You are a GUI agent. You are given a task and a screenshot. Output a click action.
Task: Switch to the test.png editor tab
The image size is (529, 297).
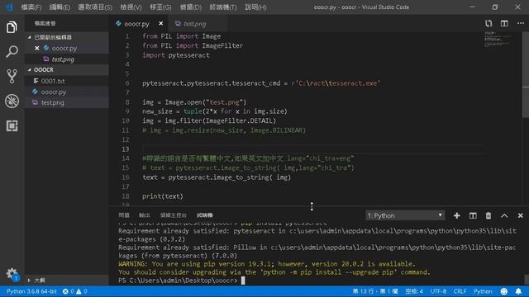tap(195, 24)
